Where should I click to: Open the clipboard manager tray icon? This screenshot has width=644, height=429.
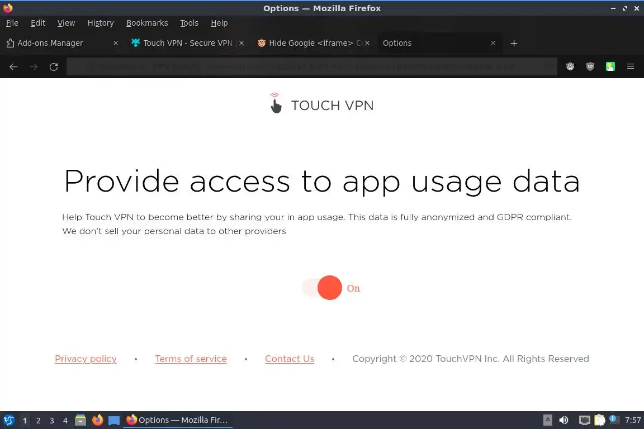pos(600,420)
